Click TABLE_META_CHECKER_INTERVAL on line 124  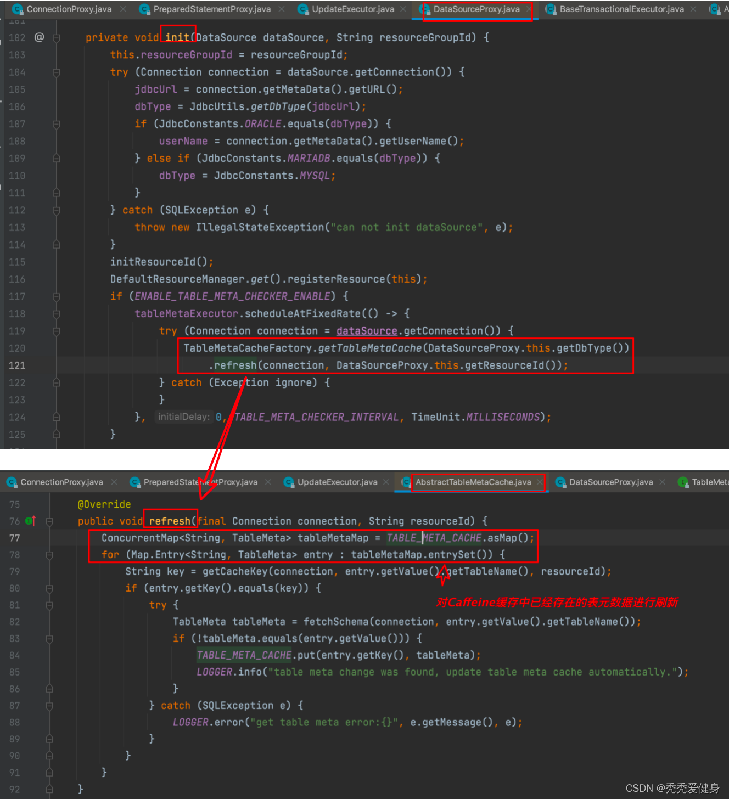click(316, 417)
